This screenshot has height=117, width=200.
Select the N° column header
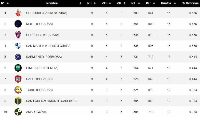tap(3, 3)
